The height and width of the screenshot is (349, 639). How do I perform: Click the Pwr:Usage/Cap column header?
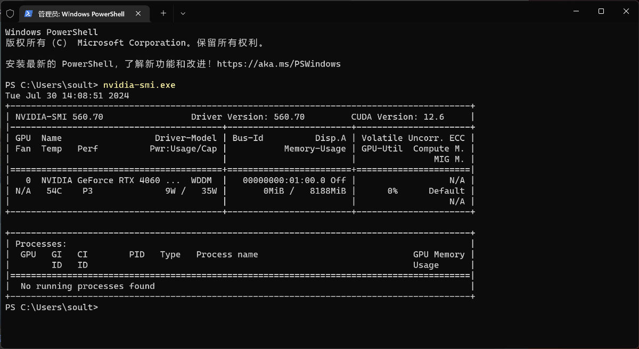coord(183,148)
